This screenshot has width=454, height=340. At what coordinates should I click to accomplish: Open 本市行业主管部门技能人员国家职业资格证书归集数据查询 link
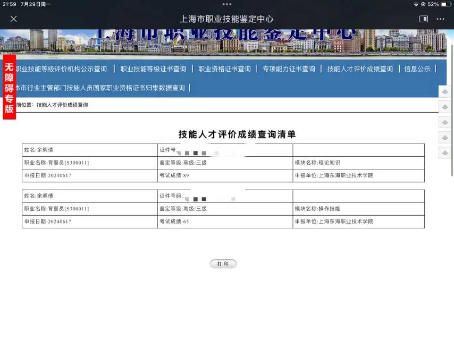click(x=100, y=88)
